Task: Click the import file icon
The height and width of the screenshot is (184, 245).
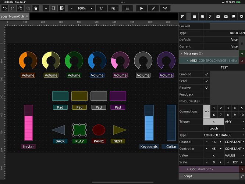Action: [54, 8]
